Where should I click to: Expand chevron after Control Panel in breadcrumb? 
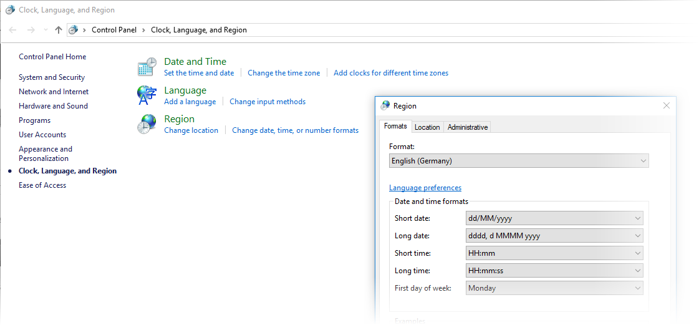(x=144, y=30)
